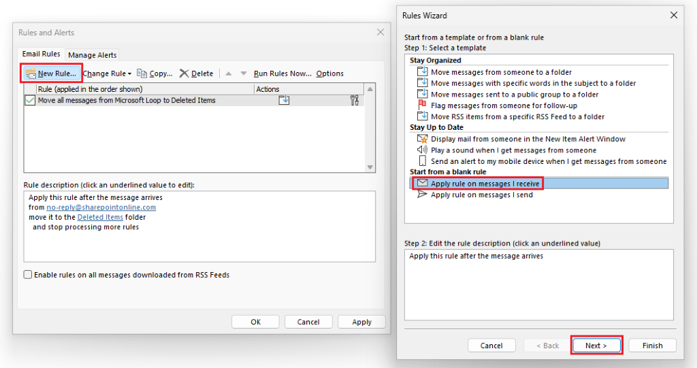Uncheck the Microsoft Loop rule checkbox
Viewport: 697px width, 368px height.
[30, 101]
